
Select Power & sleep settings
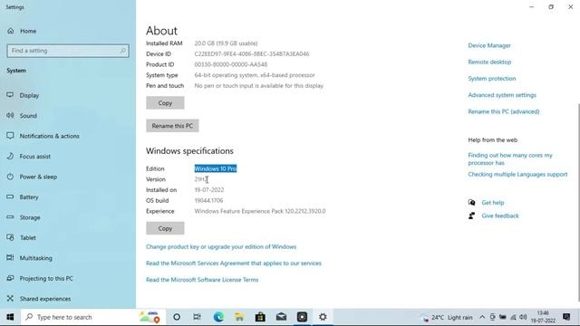[x=38, y=177]
